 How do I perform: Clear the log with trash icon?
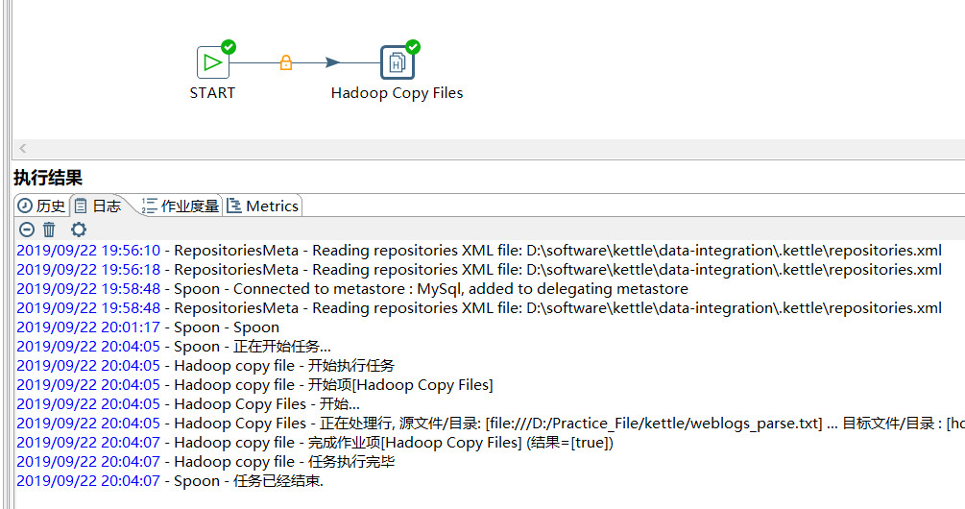click(x=49, y=230)
